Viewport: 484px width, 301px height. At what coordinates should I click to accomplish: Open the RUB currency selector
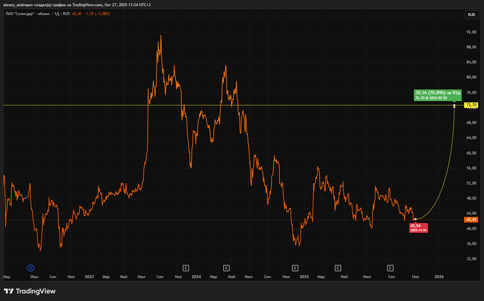coord(471,15)
